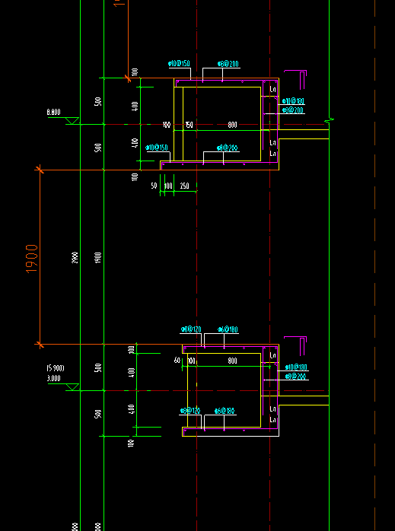Select φ10@150 rebar label above upper section
Viewport: 395px width, 531px height.
pyautogui.click(x=179, y=64)
